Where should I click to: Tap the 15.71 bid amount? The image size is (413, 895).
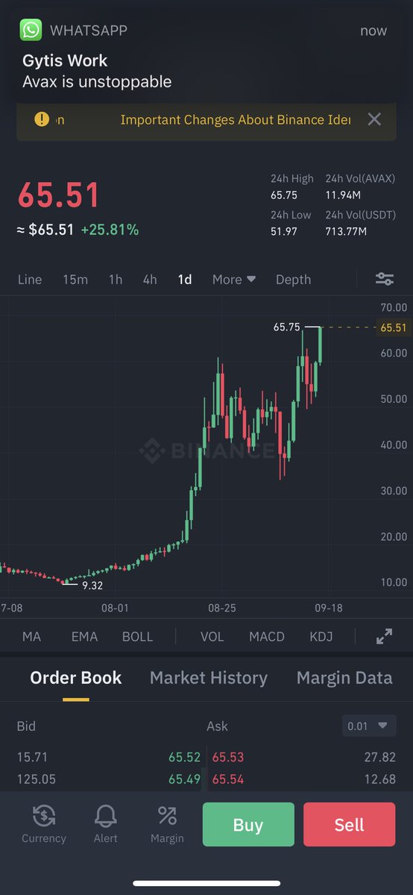click(x=32, y=757)
